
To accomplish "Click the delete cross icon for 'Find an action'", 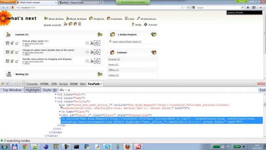I will coord(7,43).
